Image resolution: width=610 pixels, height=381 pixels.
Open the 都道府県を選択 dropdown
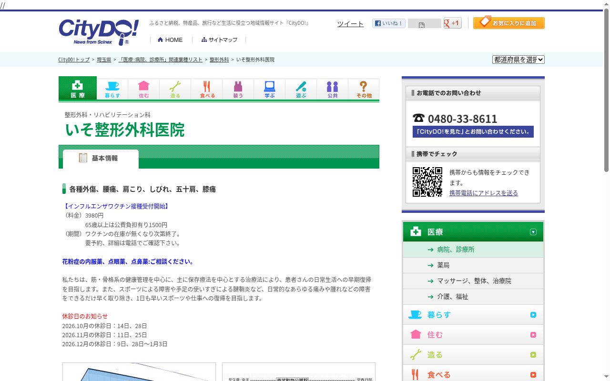pos(518,60)
